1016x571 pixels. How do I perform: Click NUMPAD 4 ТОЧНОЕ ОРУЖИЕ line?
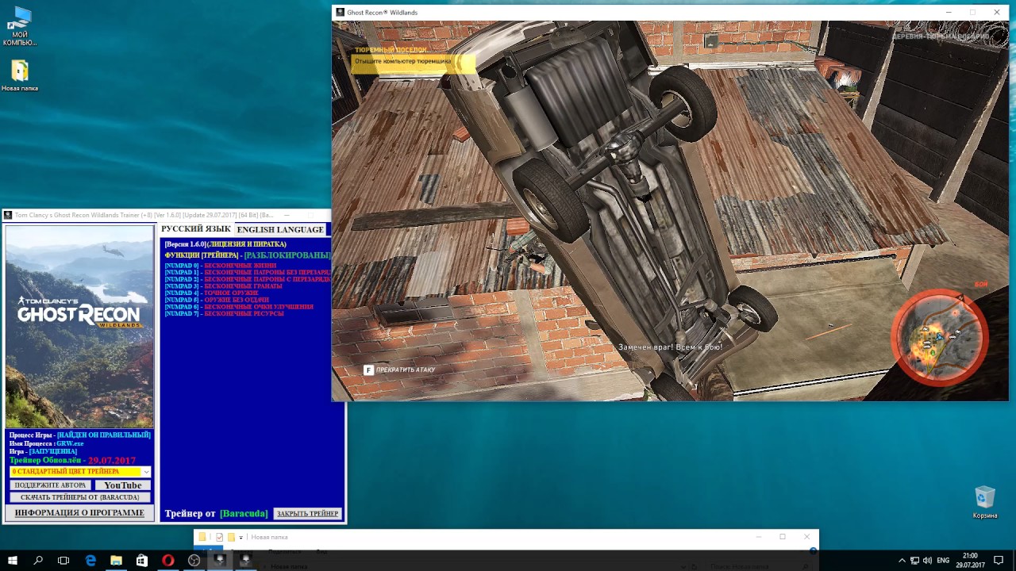click(211, 293)
